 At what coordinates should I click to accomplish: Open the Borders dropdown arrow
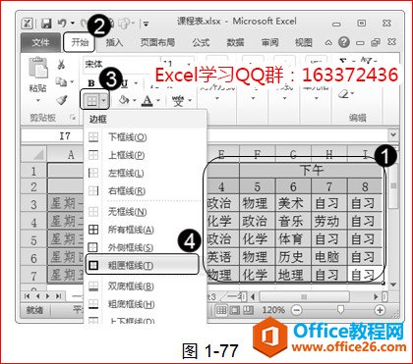[x=104, y=101]
